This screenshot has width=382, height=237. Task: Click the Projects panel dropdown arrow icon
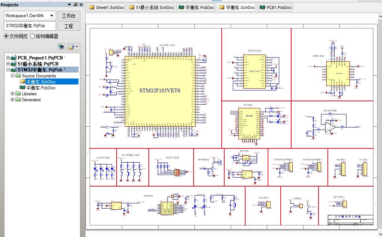click(x=70, y=5)
